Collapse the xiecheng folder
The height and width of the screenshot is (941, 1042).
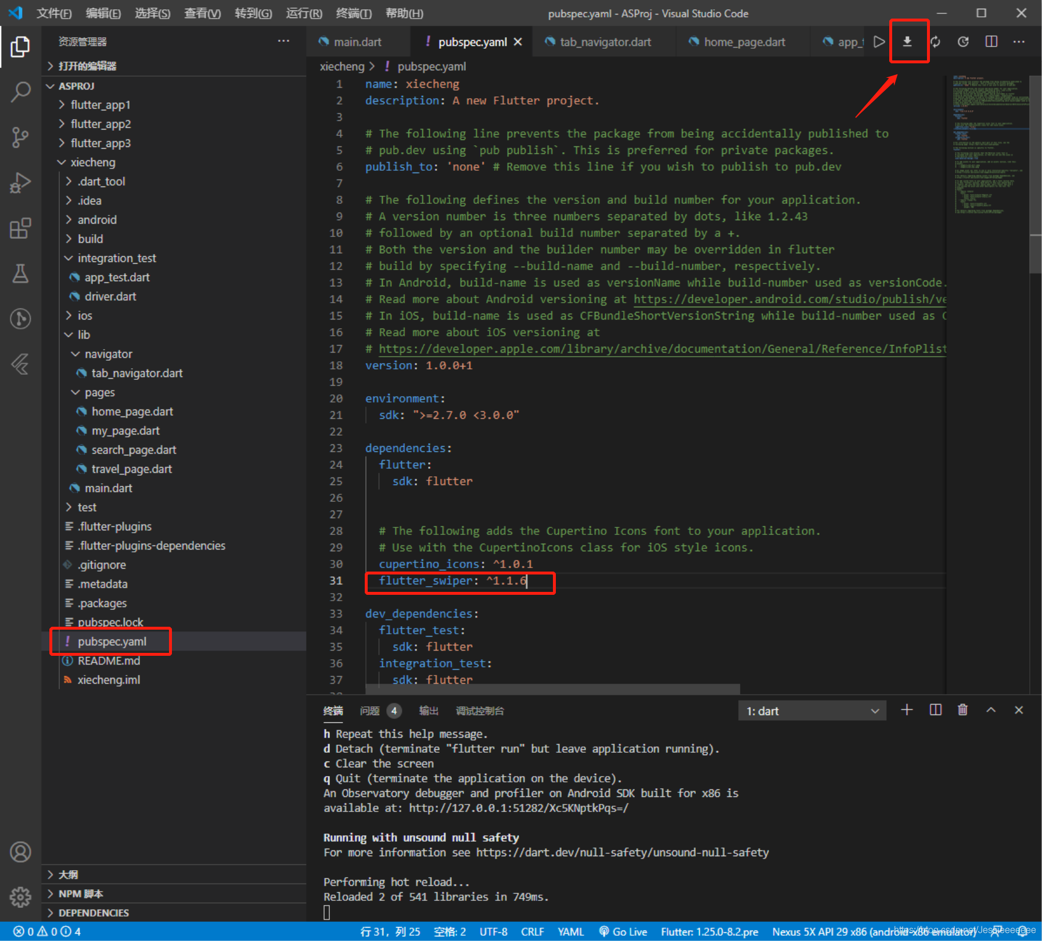pos(93,162)
